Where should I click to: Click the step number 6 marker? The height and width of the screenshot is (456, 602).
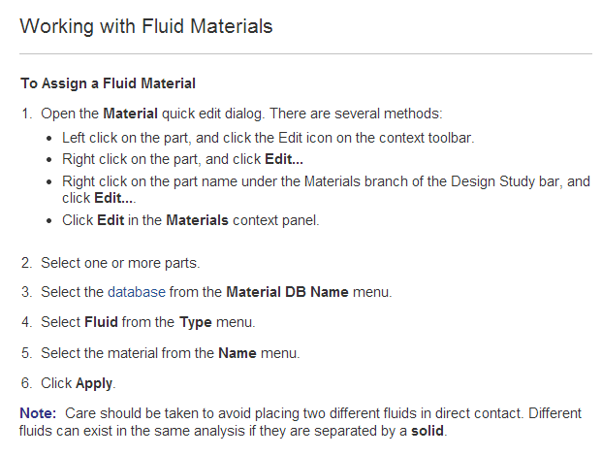[27, 383]
